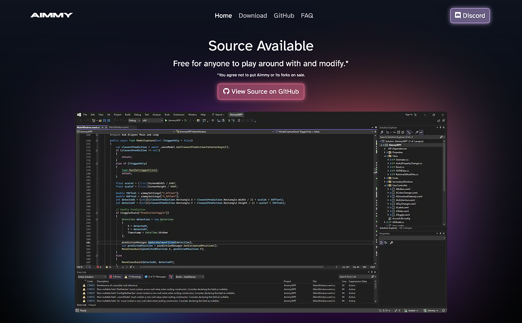Select AwfulPropertyChanger.cs file

coord(409,163)
